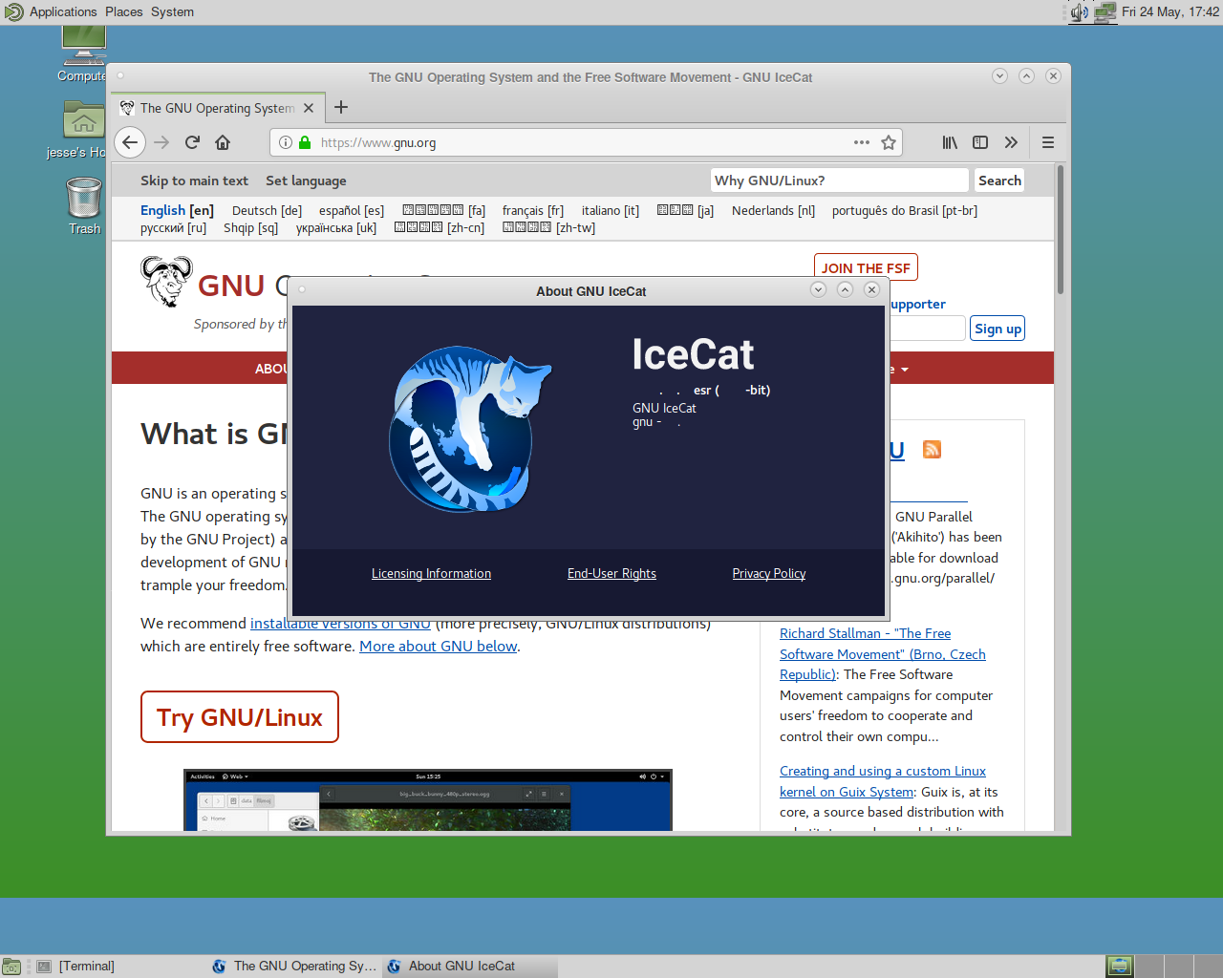Click the network connection tray icon
The height and width of the screenshot is (978, 1223).
(1105, 11)
